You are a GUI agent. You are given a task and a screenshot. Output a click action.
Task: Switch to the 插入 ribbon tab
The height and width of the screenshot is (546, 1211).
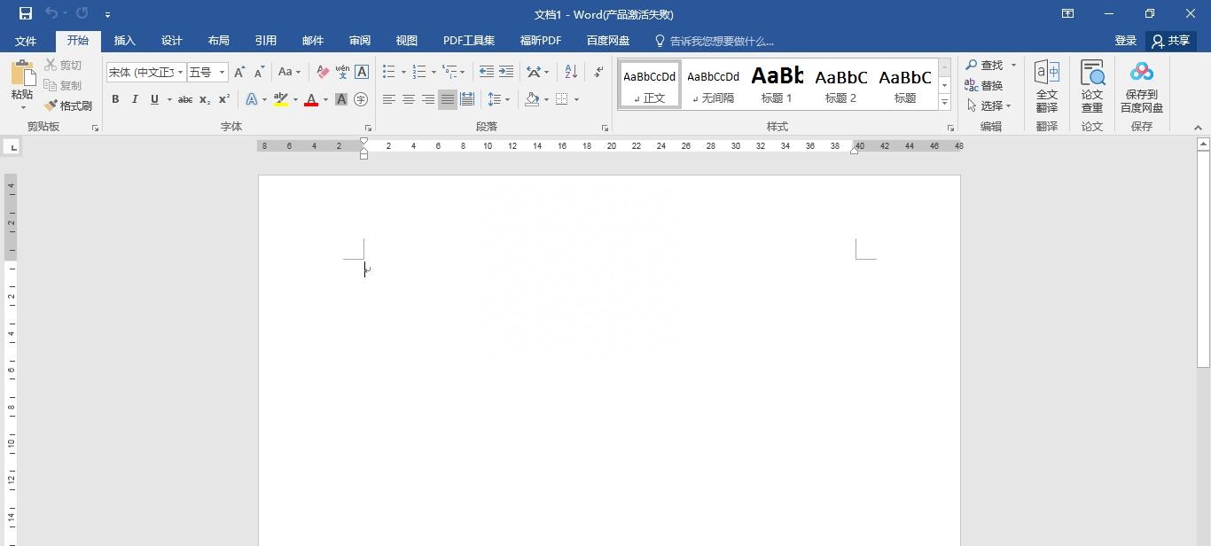tap(124, 40)
